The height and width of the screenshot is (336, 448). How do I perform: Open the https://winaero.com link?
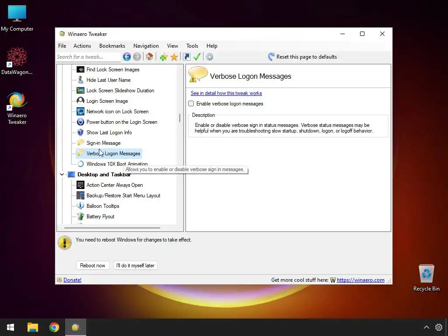click(360, 280)
